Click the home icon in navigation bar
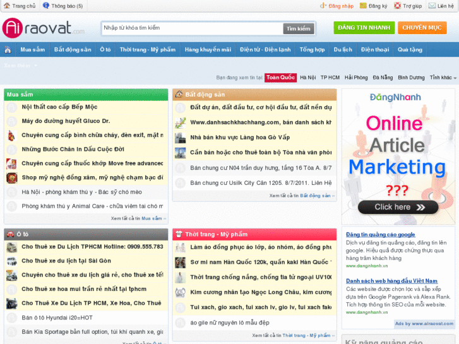This screenshot has height=344, width=459. tap(8, 49)
